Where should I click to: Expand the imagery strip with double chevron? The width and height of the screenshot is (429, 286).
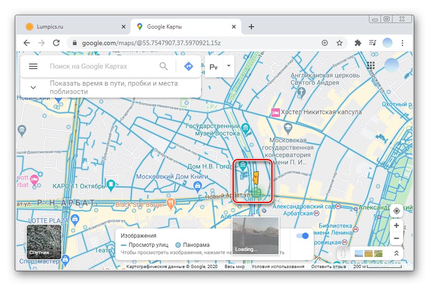coord(395,253)
